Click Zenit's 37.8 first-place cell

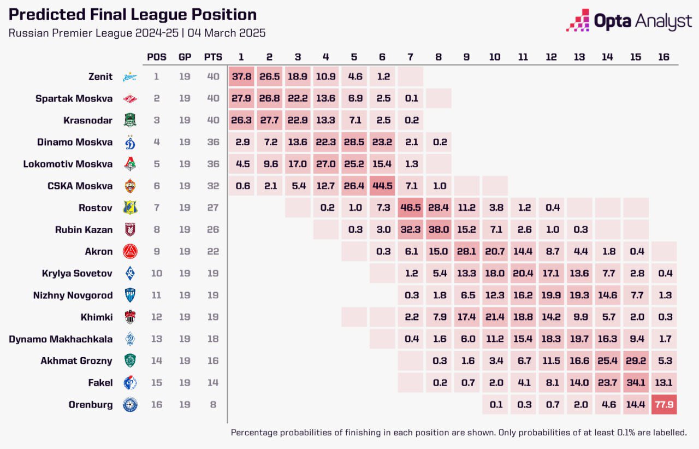point(241,76)
